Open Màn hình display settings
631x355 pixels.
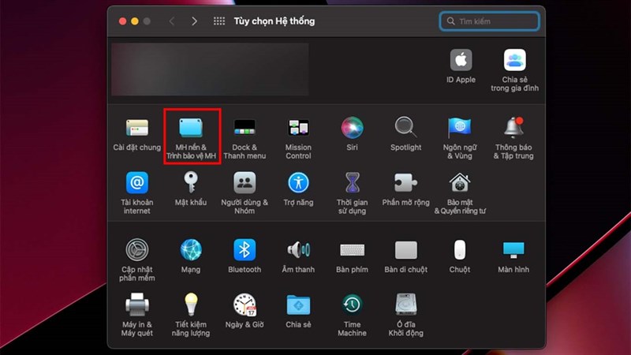pyautogui.click(x=513, y=256)
